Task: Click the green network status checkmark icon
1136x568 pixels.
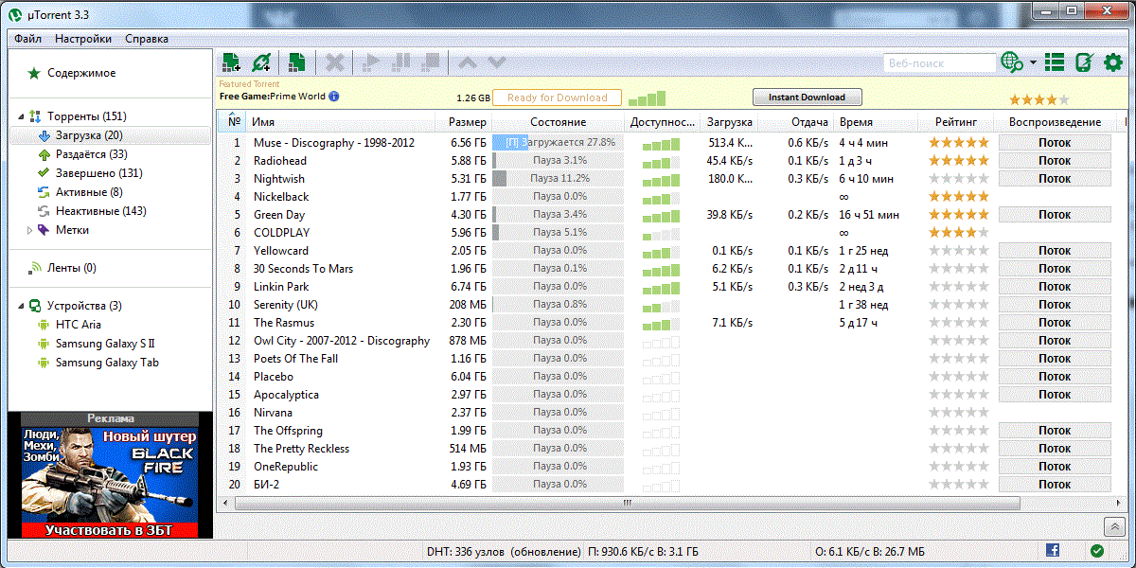Action: [x=1096, y=550]
